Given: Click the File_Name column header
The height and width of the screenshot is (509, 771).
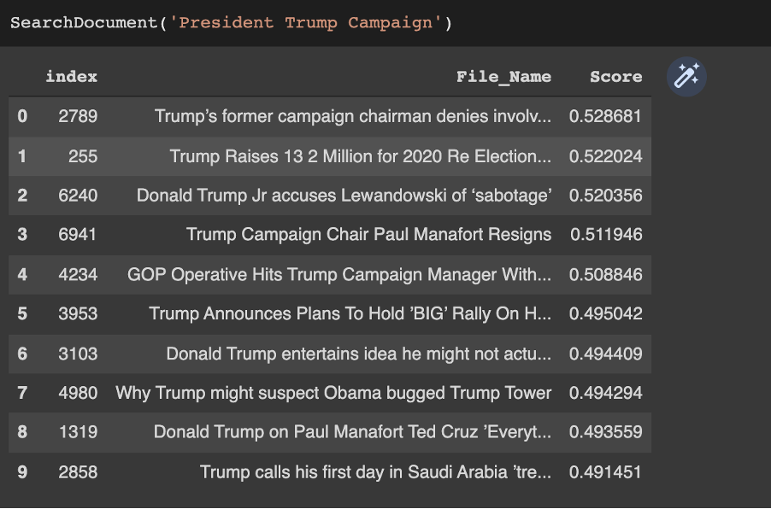Looking at the screenshot, I should pos(503,77).
